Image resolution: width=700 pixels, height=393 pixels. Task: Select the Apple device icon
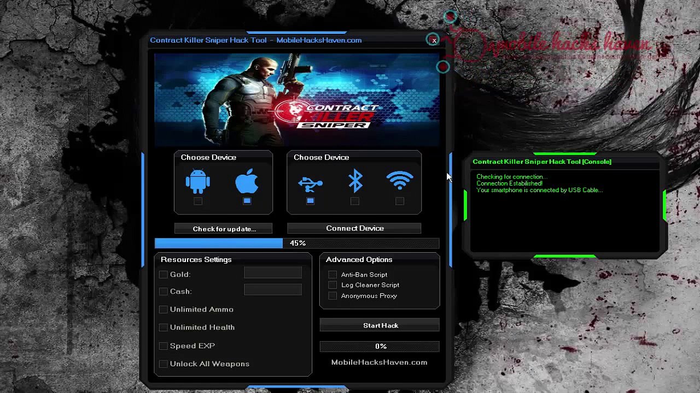point(247,181)
